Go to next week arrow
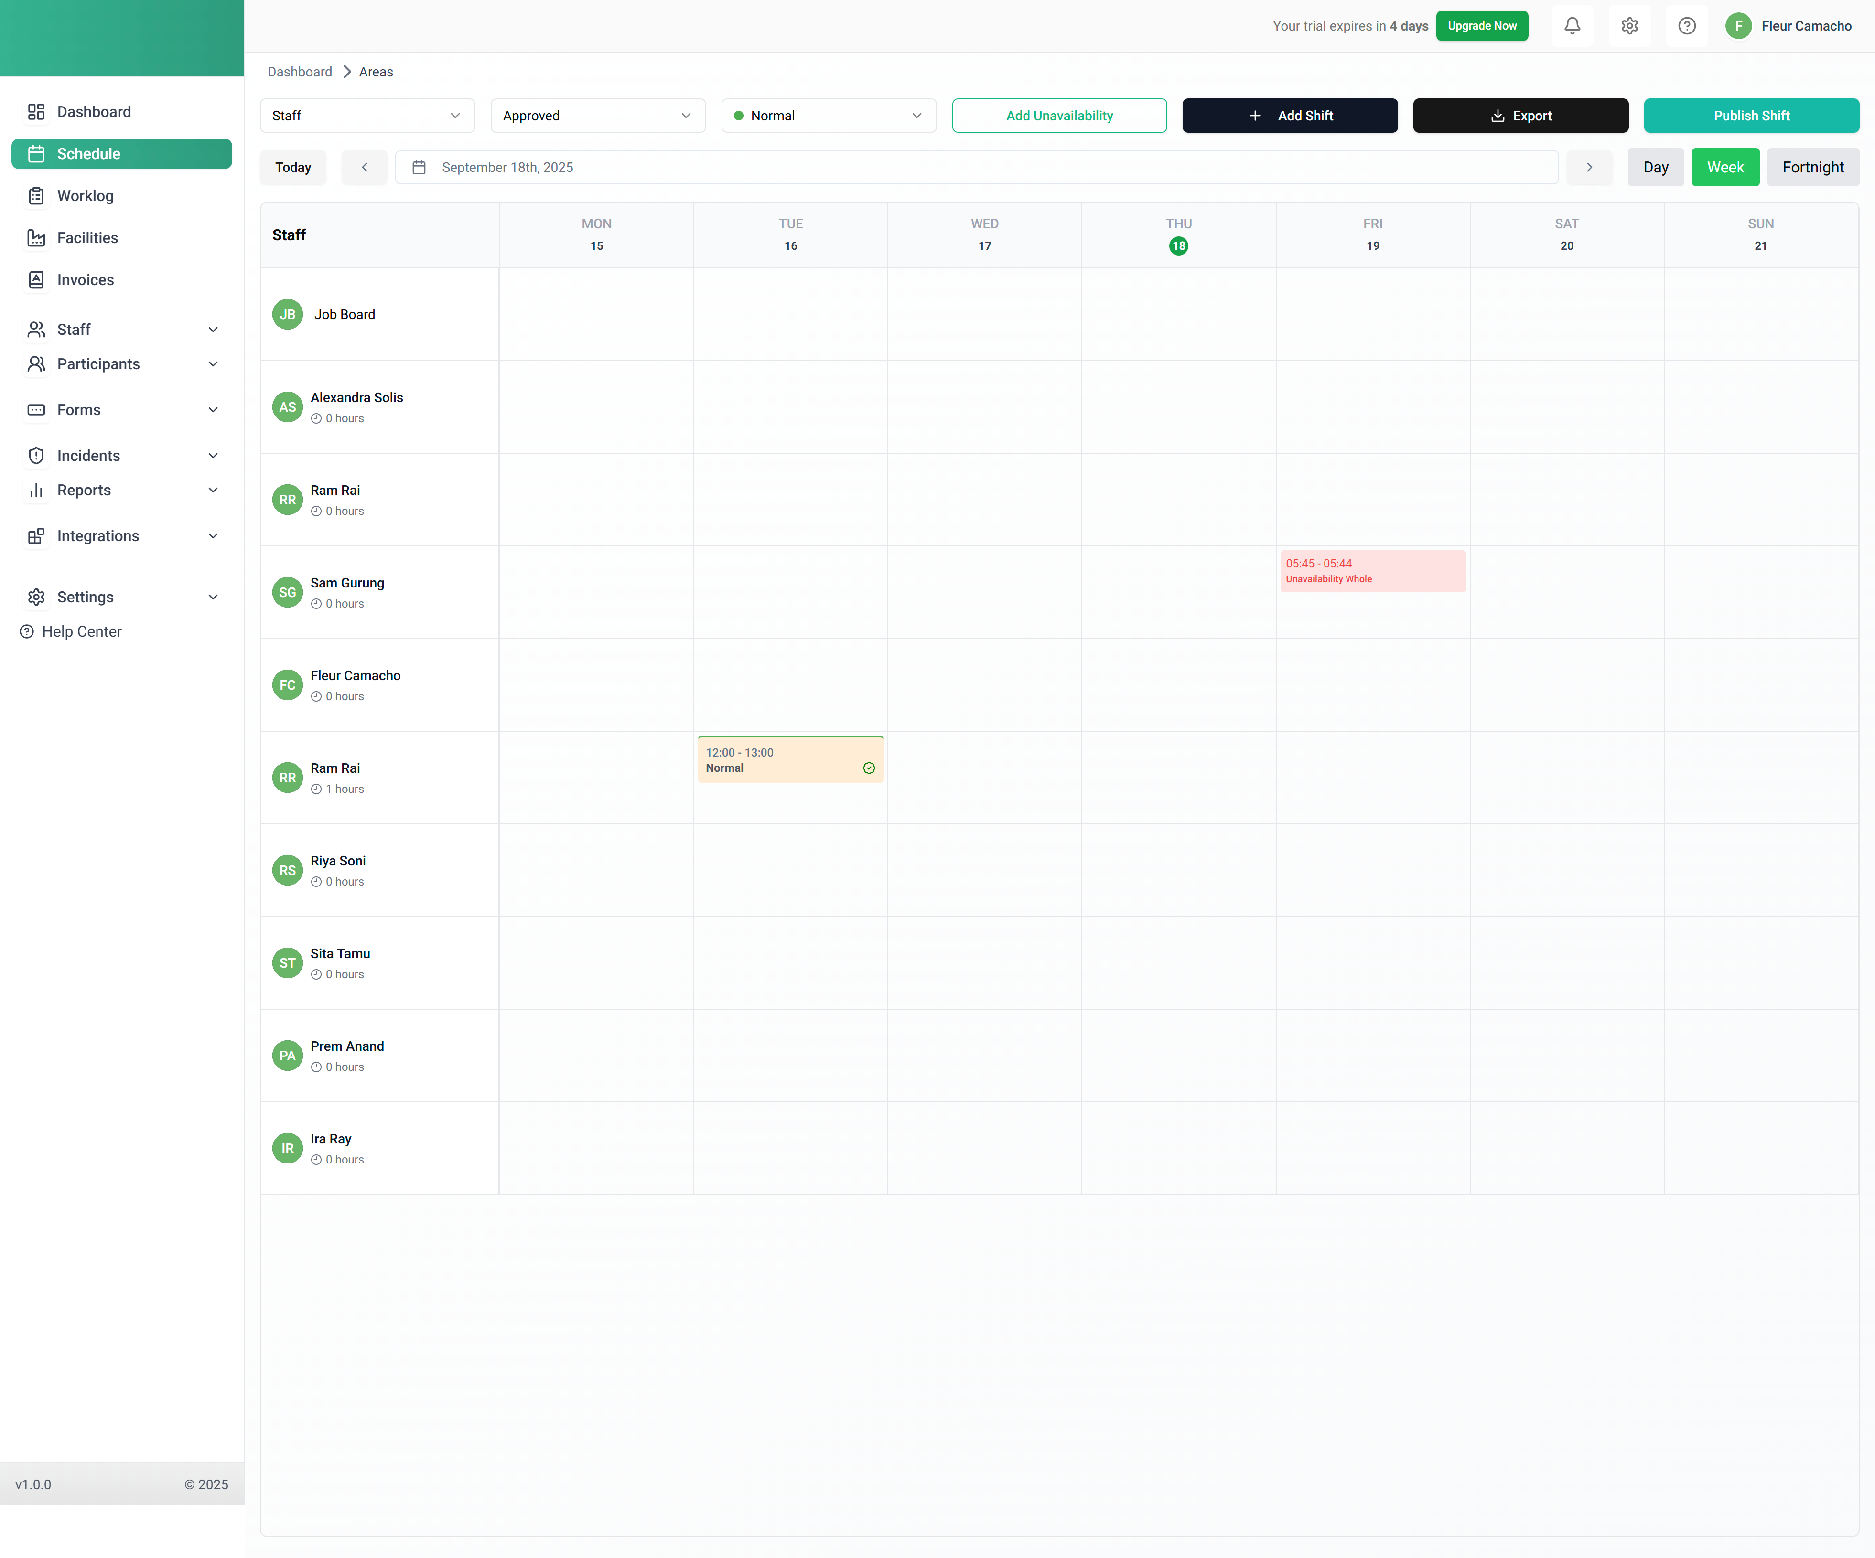Image resolution: width=1875 pixels, height=1558 pixels. coord(1589,167)
